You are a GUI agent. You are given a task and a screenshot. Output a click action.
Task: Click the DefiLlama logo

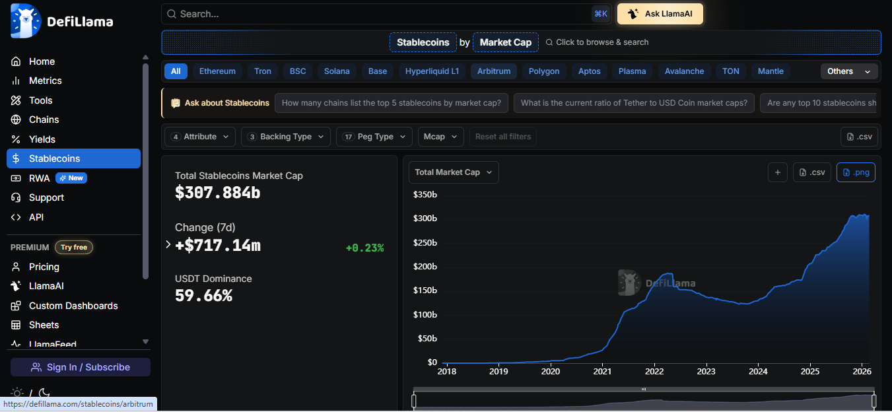pyautogui.click(x=61, y=21)
